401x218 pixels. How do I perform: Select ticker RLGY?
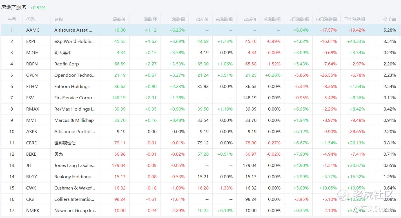(x=32, y=177)
